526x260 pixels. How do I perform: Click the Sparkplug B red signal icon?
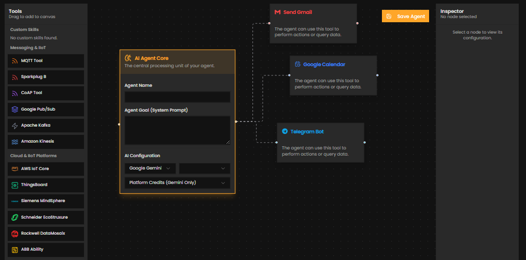[15, 77]
